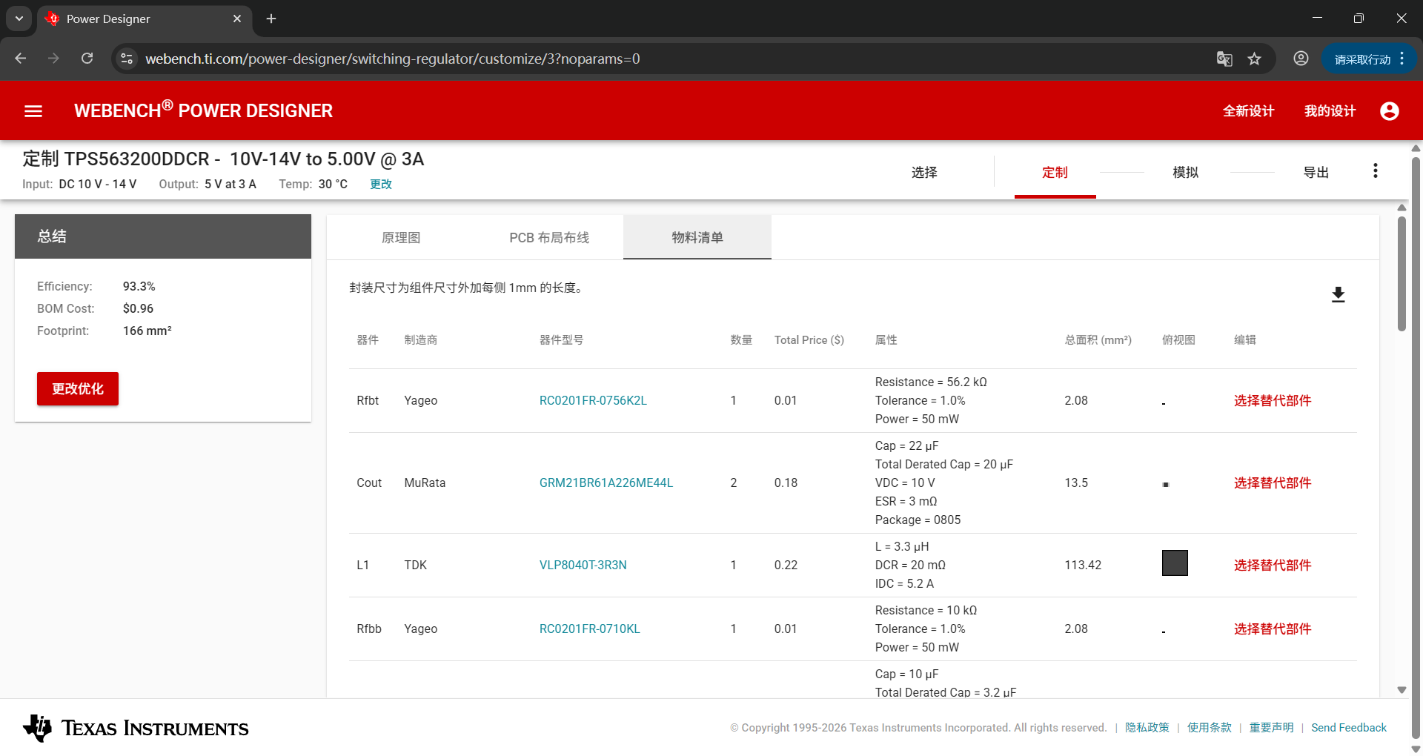The height and width of the screenshot is (756, 1423).
Task: Click the WEBENCH POWER DESIGNER title
Action: click(x=203, y=110)
